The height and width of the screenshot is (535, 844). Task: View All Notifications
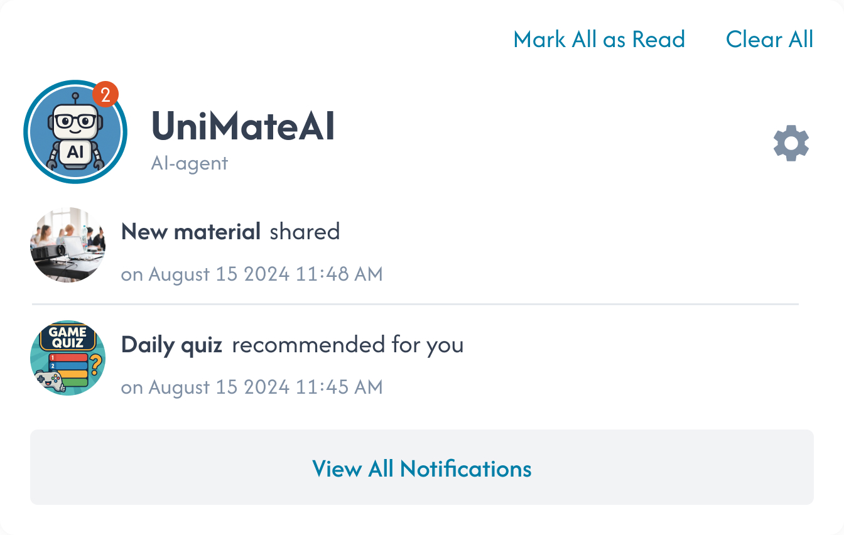(x=422, y=468)
